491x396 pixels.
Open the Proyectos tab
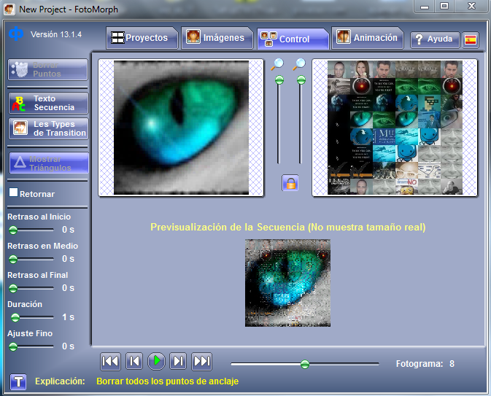click(x=142, y=38)
